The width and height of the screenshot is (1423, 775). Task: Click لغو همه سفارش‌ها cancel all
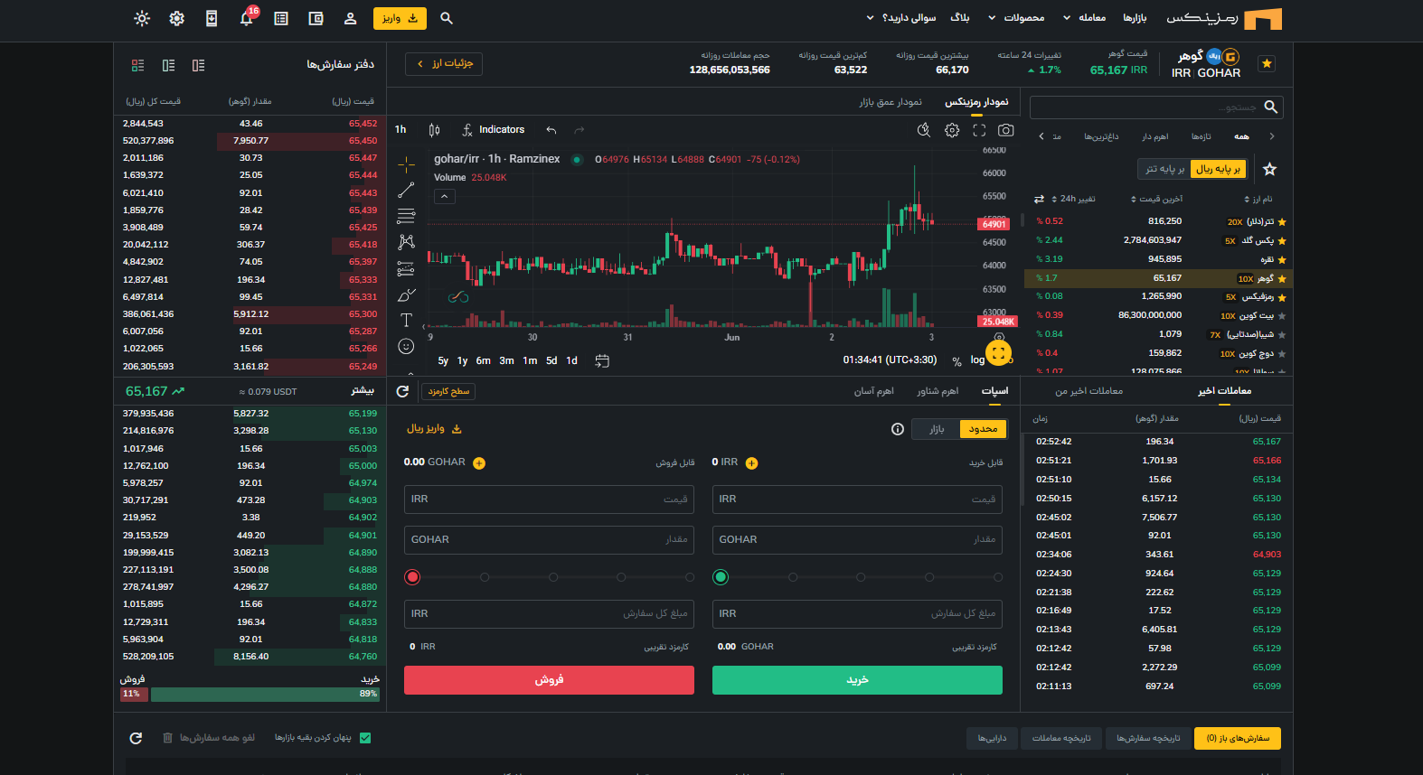pos(209,738)
